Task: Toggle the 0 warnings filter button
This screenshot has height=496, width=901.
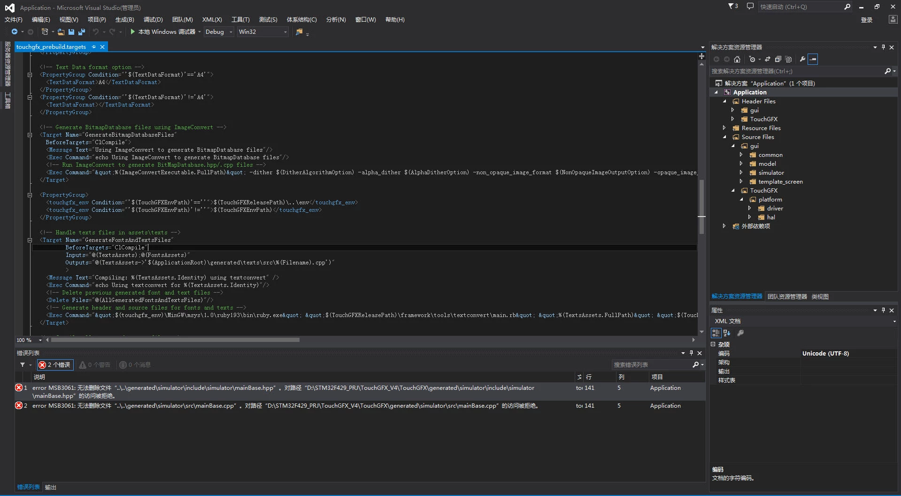Action: click(x=95, y=365)
